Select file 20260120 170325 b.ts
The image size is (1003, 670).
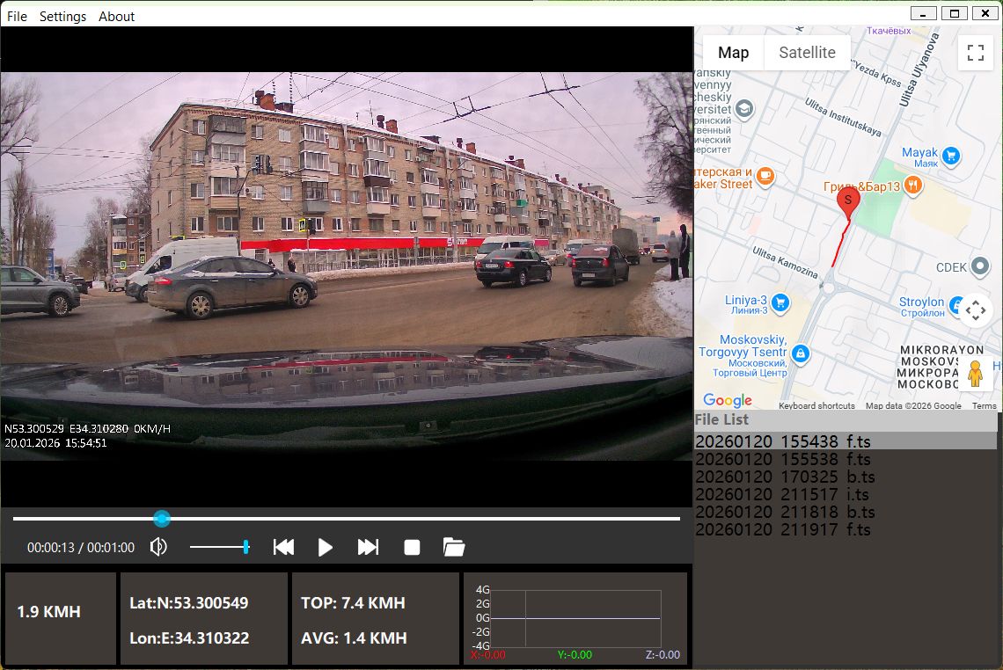[x=846, y=477]
